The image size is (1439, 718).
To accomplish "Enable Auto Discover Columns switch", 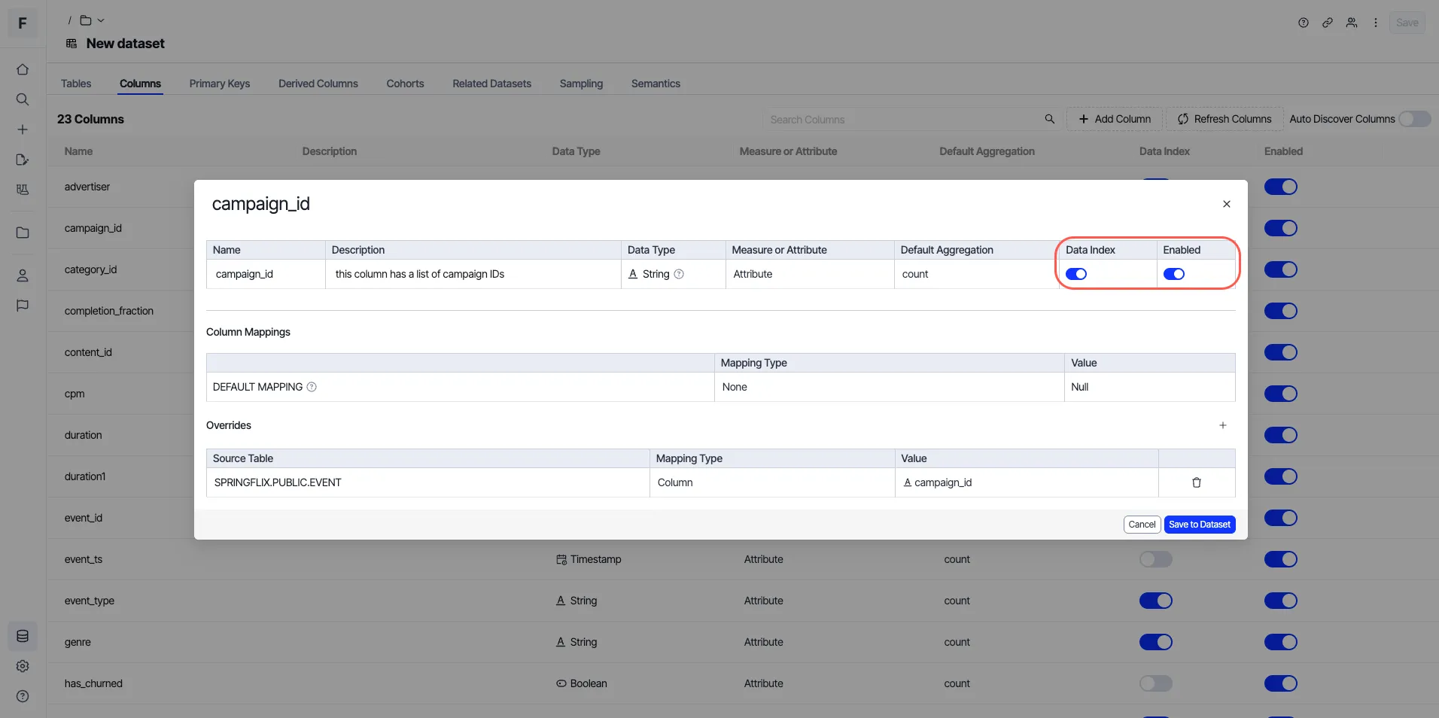I will (x=1415, y=119).
